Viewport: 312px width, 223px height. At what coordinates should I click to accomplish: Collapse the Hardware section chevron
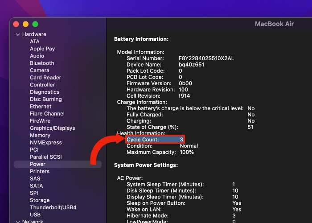click(x=17, y=34)
